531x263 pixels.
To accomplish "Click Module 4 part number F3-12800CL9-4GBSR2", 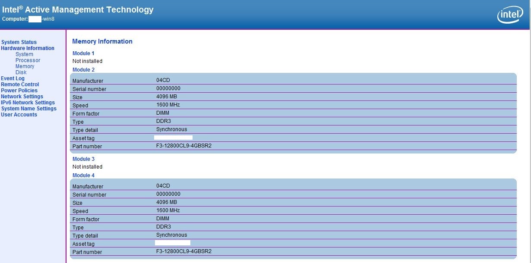I will click(x=184, y=251).
